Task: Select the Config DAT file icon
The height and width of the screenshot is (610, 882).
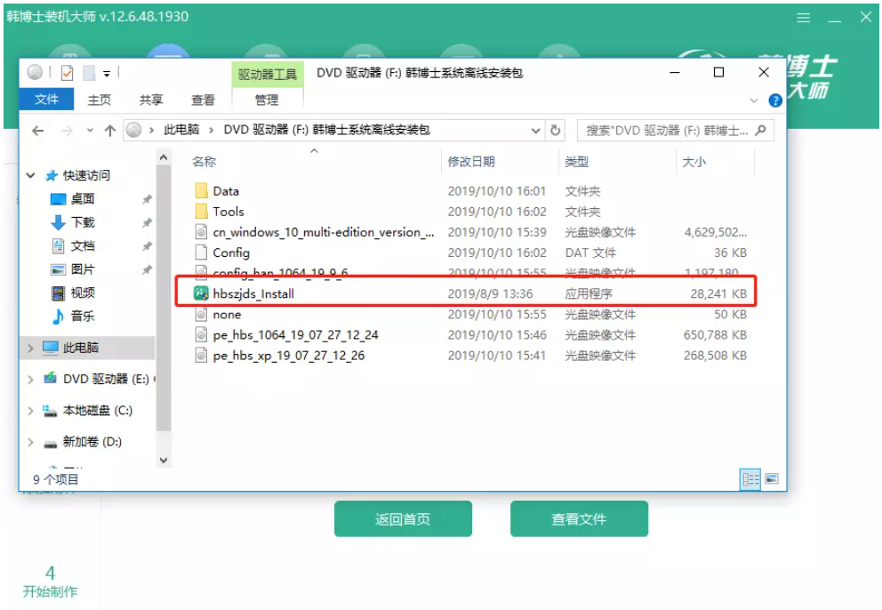Action: click(201, 253)
